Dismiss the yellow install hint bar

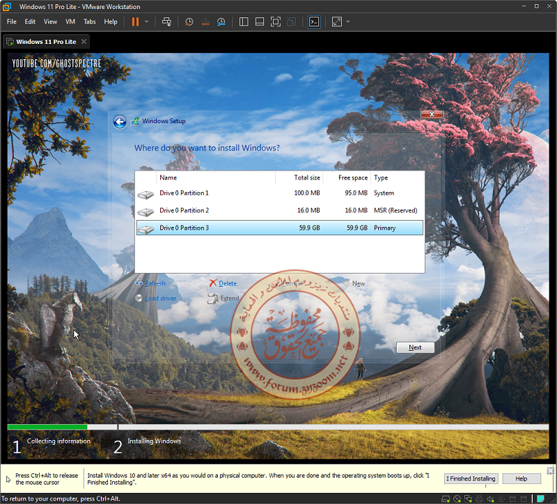pyautogui.click(x=550, y=471)
